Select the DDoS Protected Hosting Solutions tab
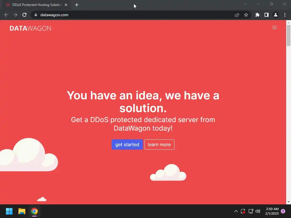291x218 pixels. click(x=37, y=5)
